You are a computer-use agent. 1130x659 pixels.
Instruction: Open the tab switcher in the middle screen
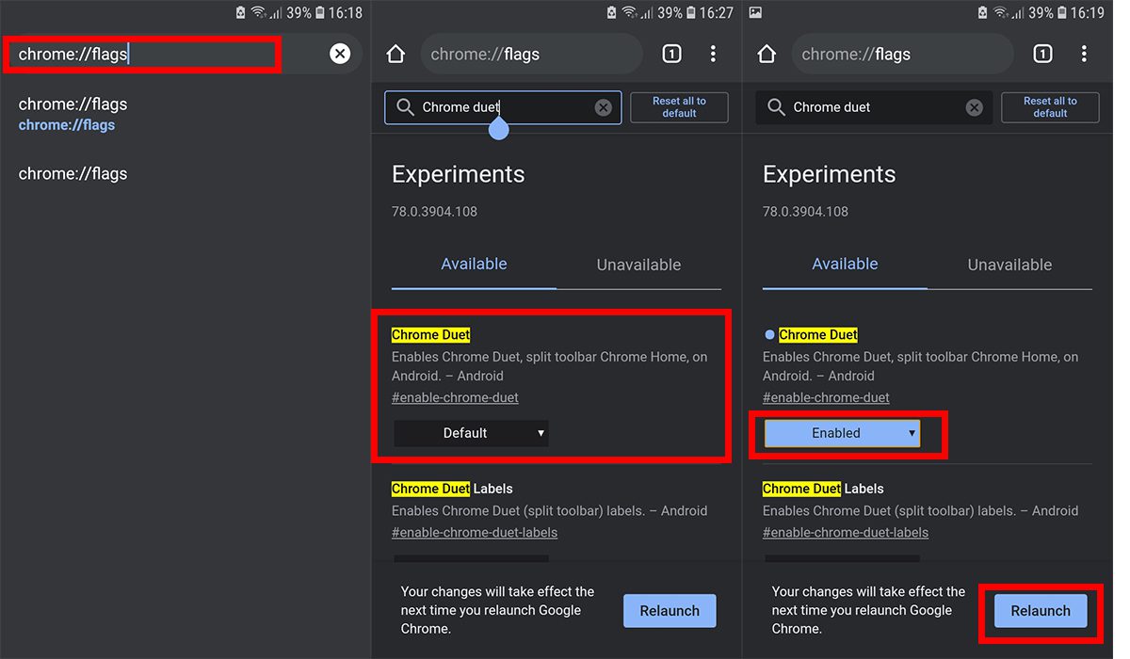pos(671,54)
